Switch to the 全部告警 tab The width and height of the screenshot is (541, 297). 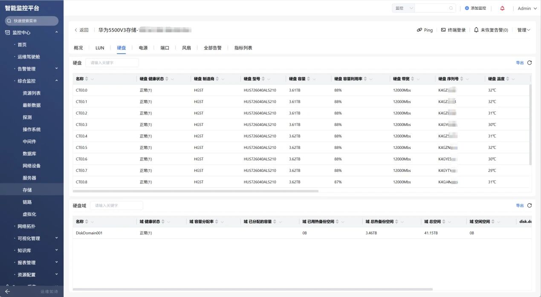tap(212, 48)
